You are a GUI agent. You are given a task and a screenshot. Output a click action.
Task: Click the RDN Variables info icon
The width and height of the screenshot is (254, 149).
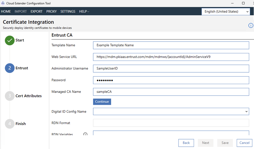85,134
